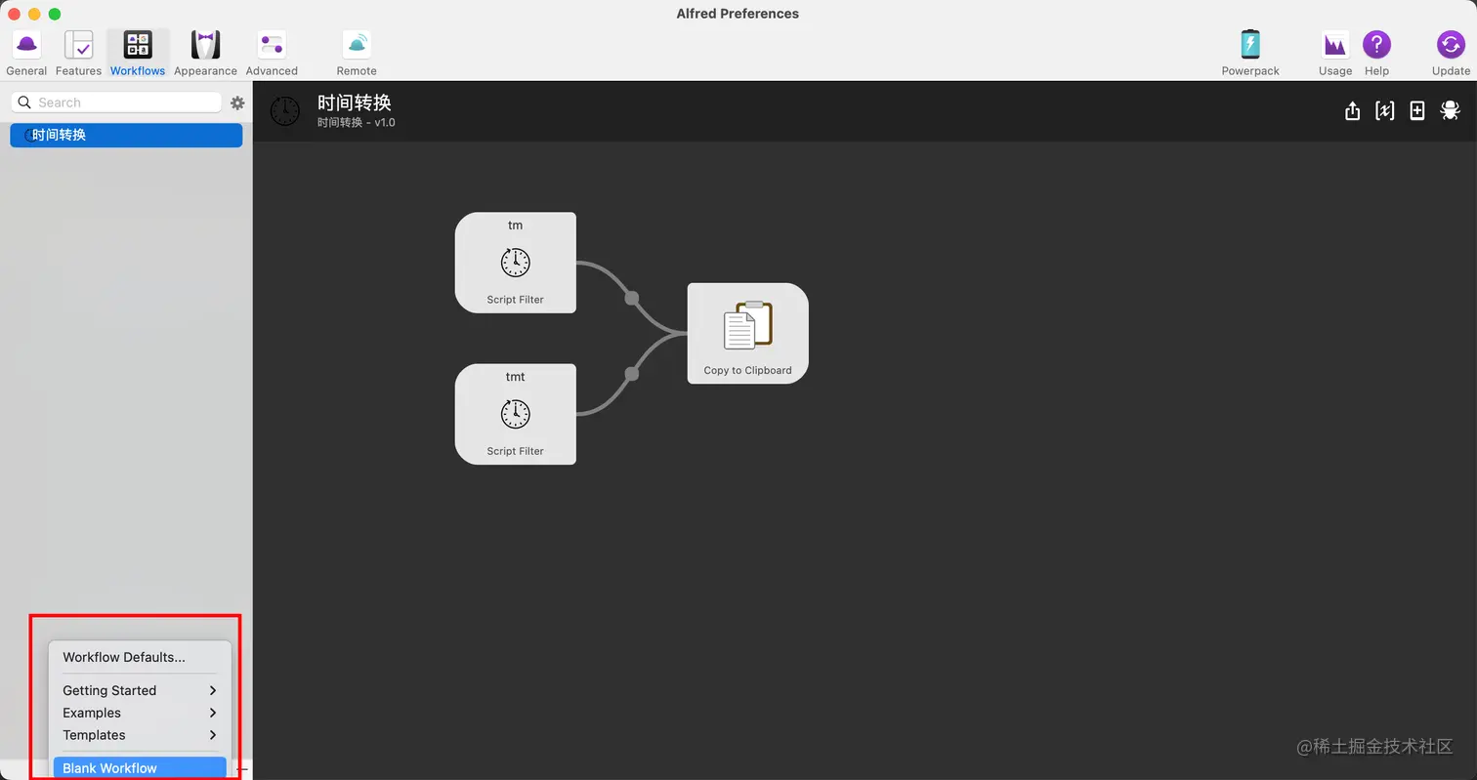Click the Templates submenu chevron

point(213,735)
